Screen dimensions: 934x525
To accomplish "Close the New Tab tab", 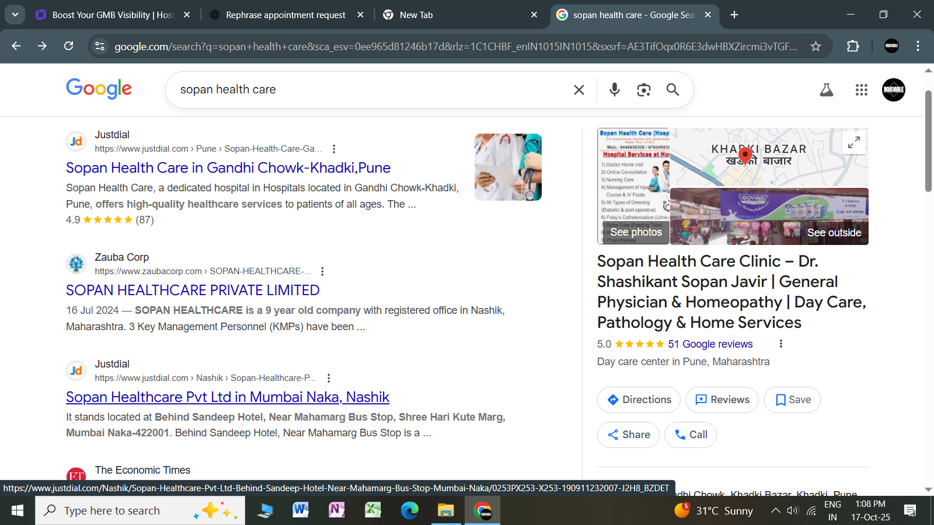I will (x=534, y=15).
